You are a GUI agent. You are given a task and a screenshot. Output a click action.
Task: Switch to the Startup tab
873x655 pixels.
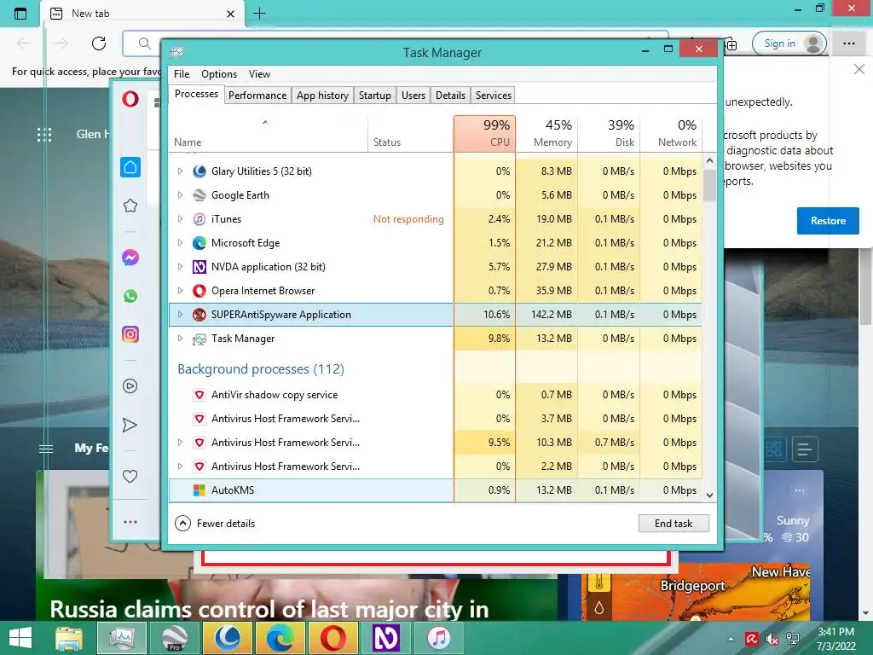[375, 96]
